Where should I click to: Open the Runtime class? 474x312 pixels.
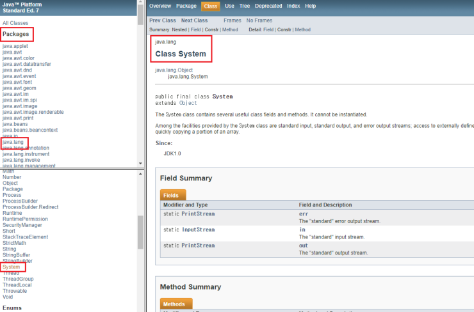(x=12, y=213)
